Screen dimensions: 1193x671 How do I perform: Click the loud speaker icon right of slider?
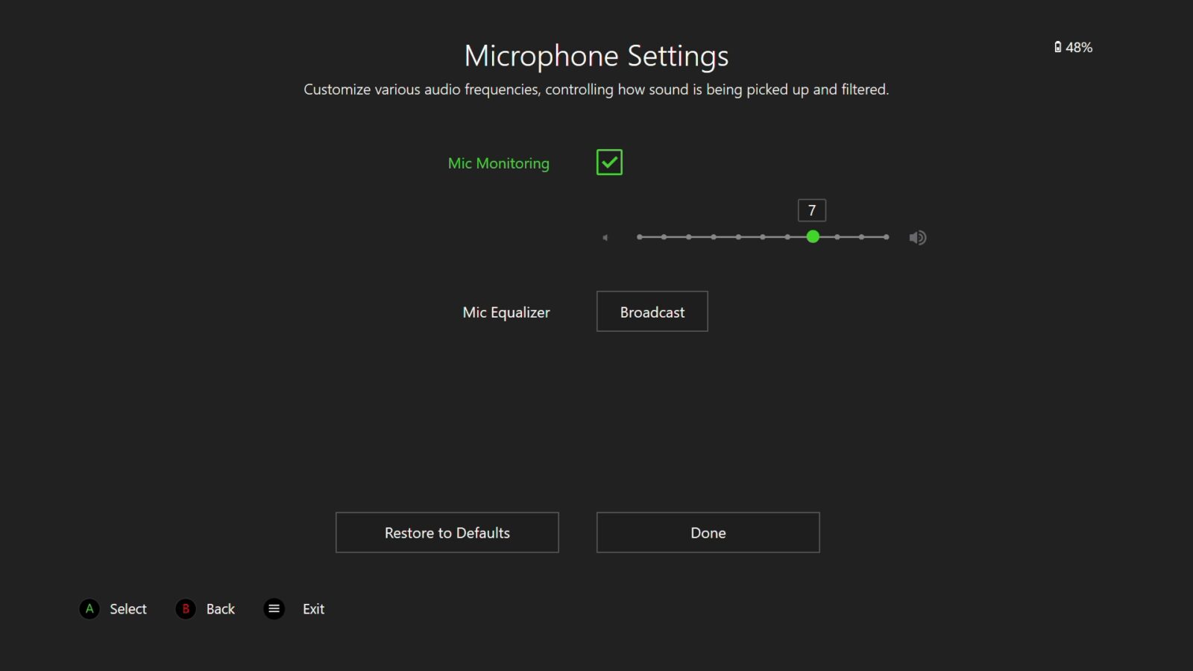coord(917,238)
